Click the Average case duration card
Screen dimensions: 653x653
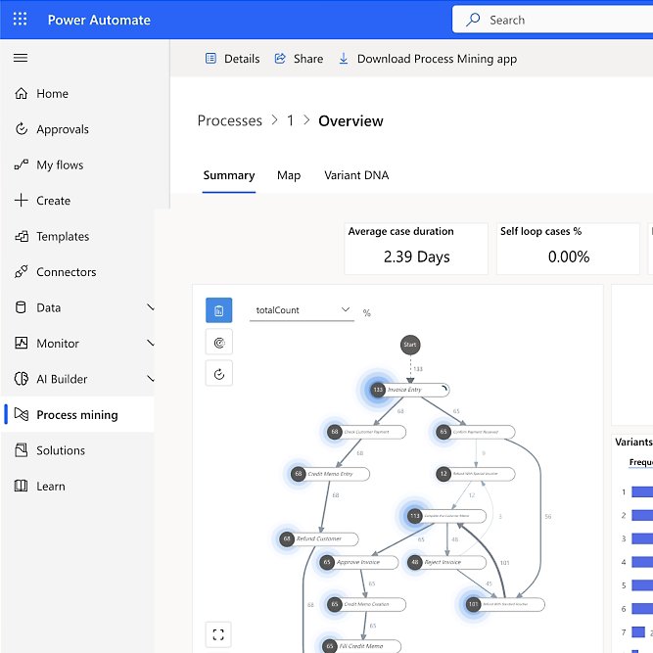(416, 249)
